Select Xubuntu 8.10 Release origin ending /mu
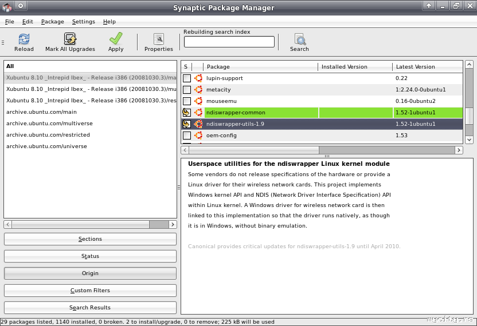 (x=90, y=89)
